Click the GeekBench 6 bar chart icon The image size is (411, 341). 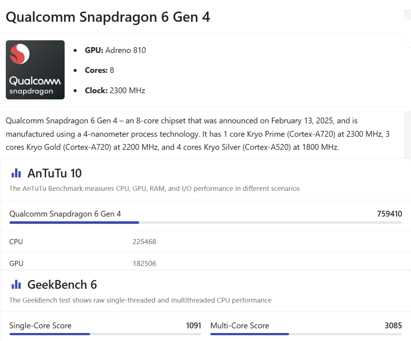coord(16,284)
